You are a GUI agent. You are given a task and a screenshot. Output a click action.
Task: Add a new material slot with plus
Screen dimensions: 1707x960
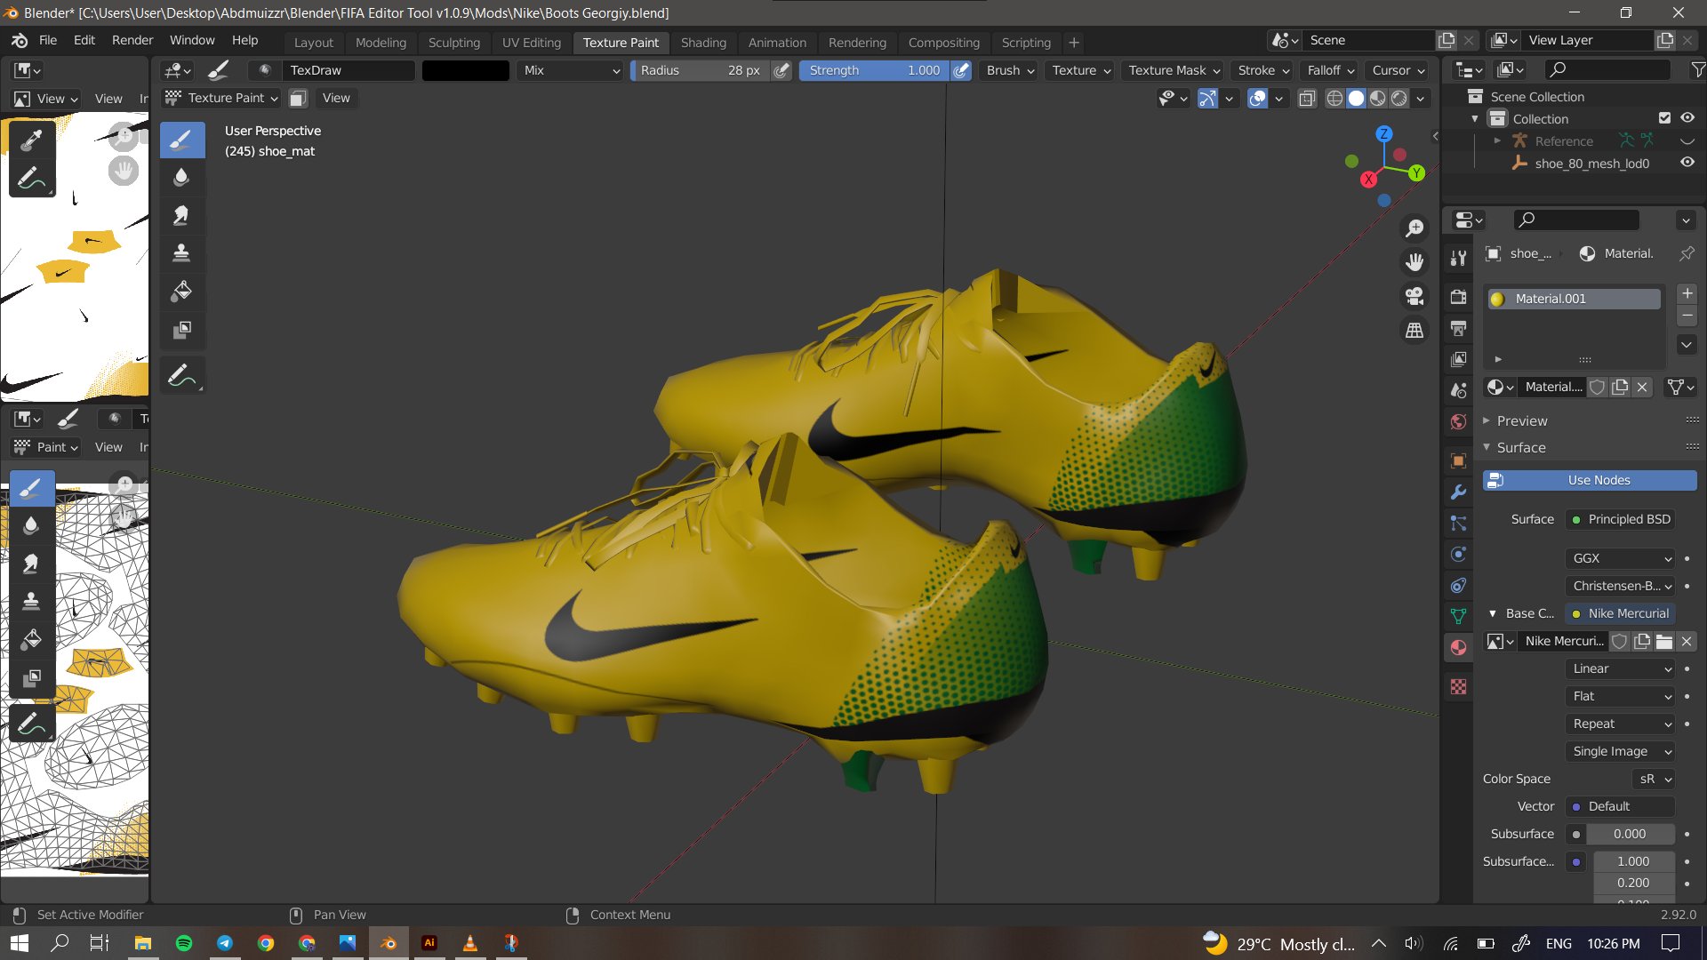[1687, 293]
